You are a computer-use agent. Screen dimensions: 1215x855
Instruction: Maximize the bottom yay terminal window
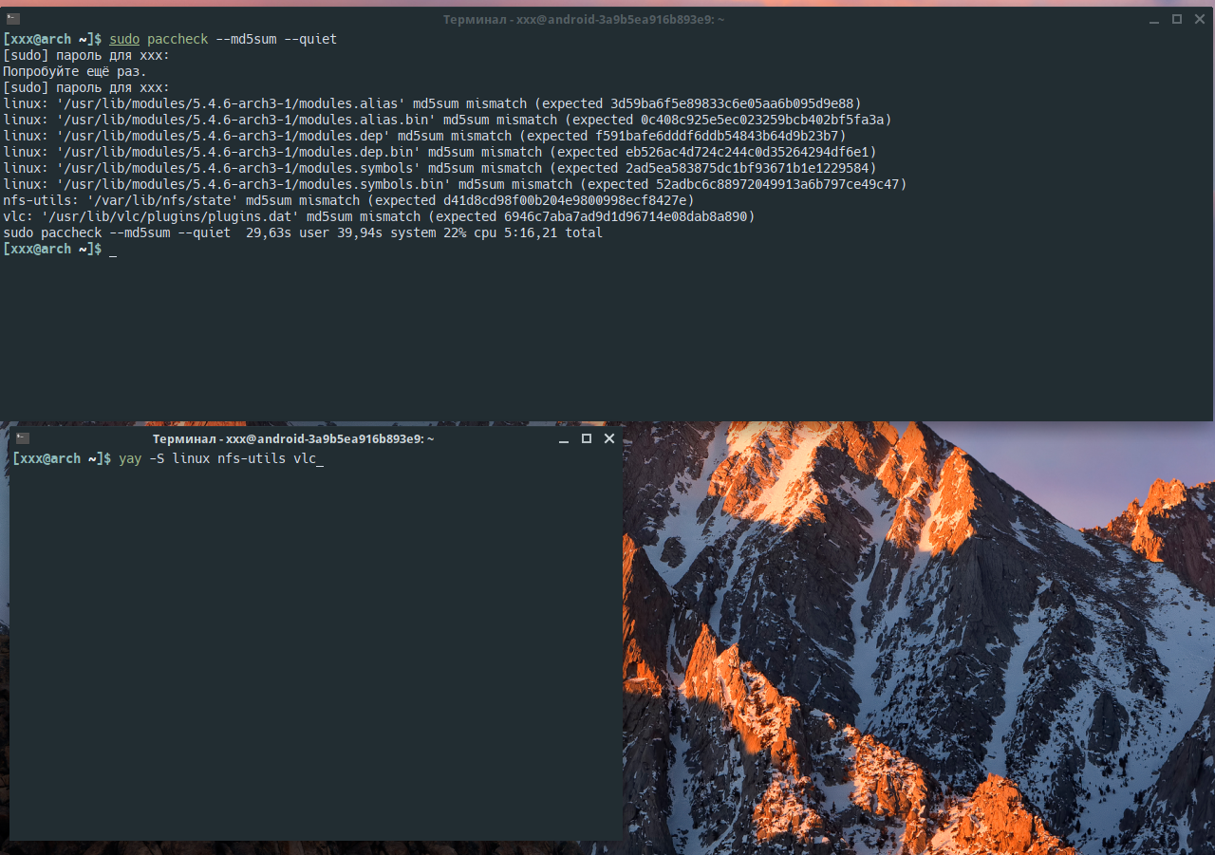click(x=587, y=438)
